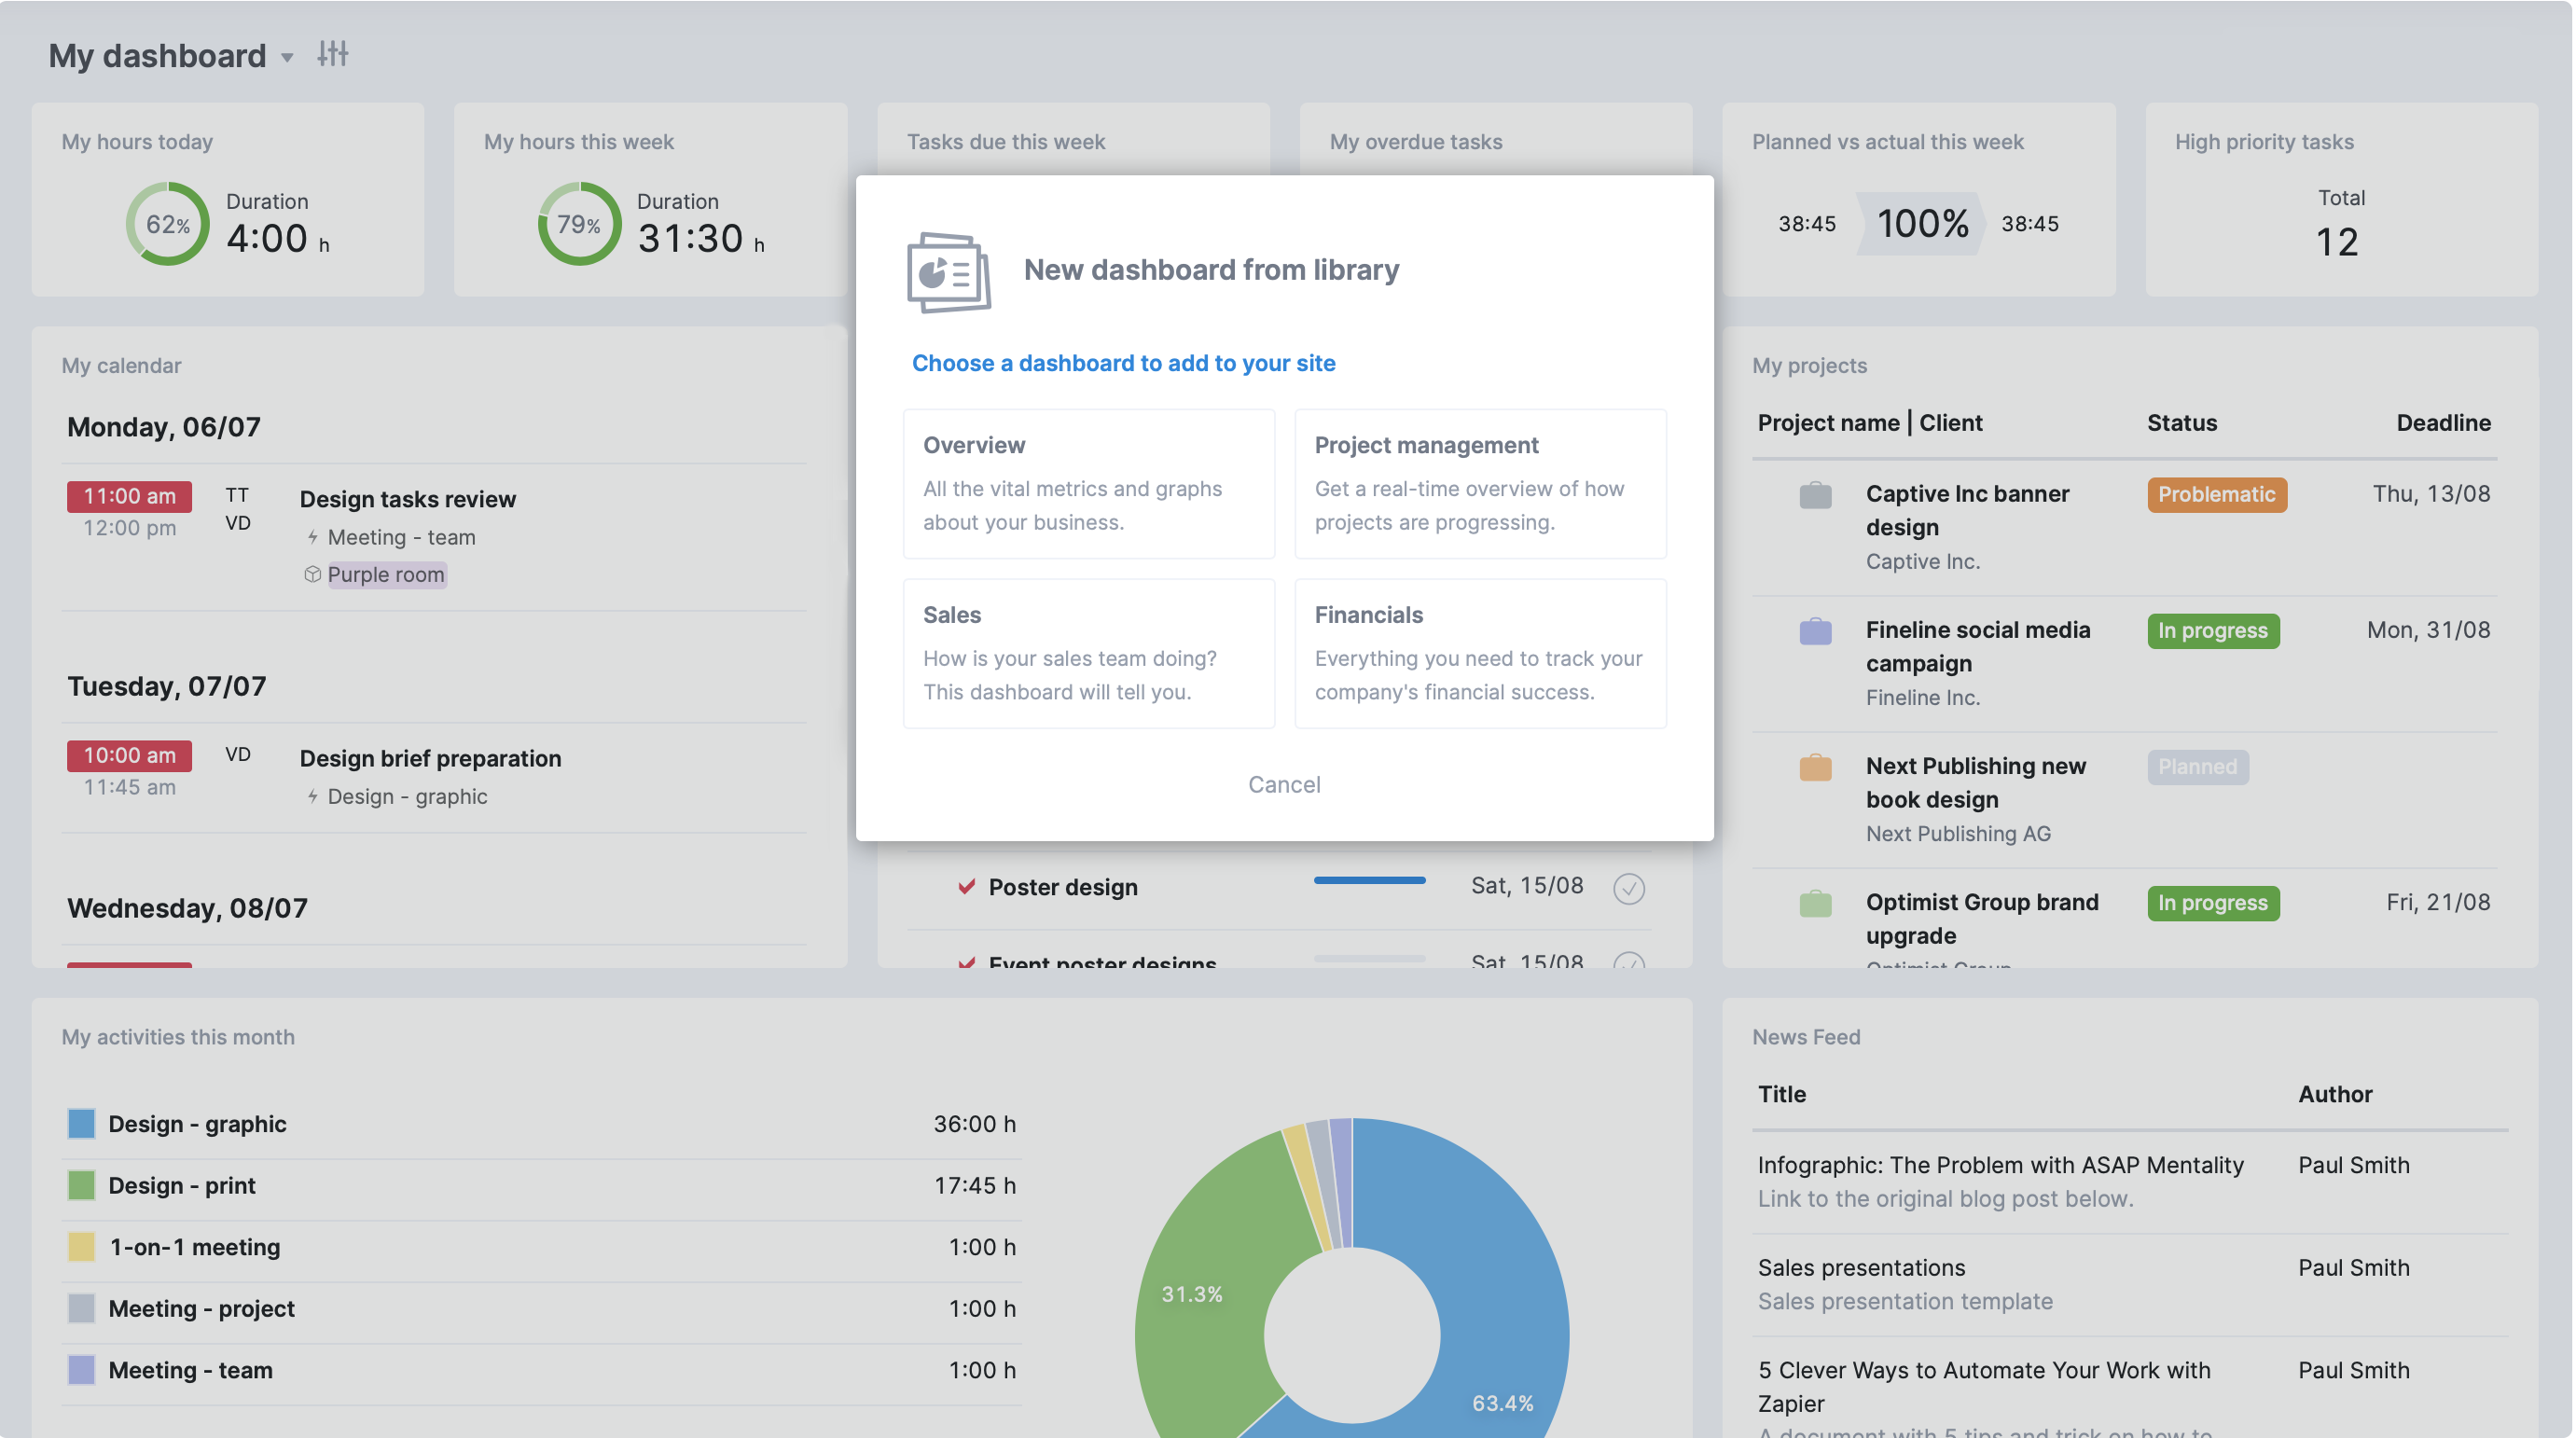Open the Design brief preparation event
This screenshot has width=2576, height=1438.
click(430, 758)
